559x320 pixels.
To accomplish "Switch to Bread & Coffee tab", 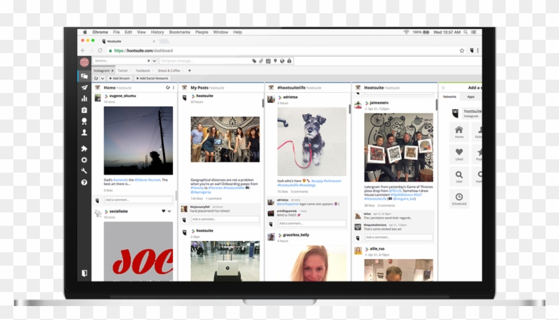I will pyautogui.click(x=169, y=70).
